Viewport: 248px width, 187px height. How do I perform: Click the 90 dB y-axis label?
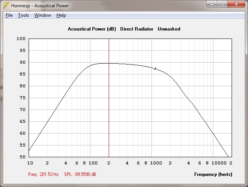click(x=23, y=62)
